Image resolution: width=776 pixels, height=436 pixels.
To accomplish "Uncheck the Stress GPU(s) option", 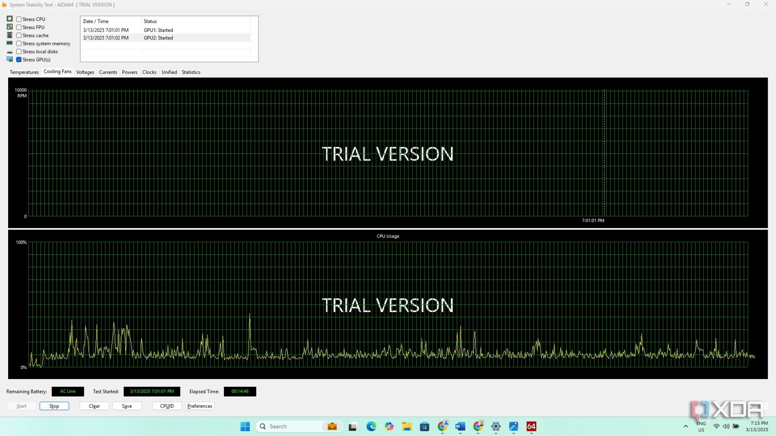I will (x=19, y=59).
